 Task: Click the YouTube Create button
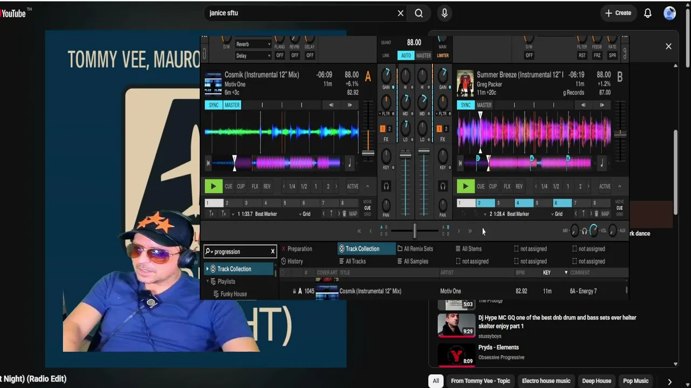pyautogui.click(x=618, y=13)
